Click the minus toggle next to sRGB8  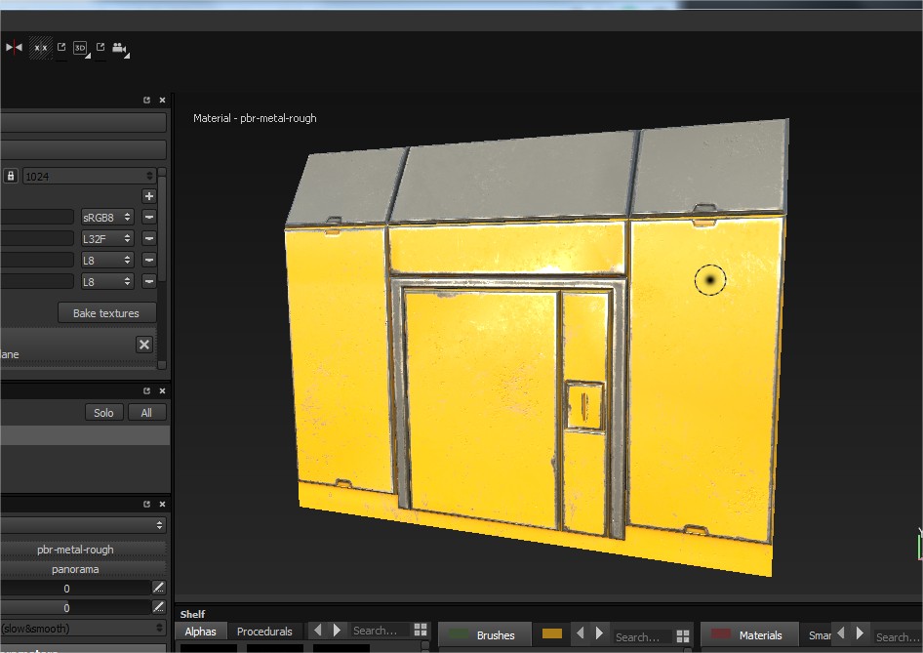(x=148, y=216)
